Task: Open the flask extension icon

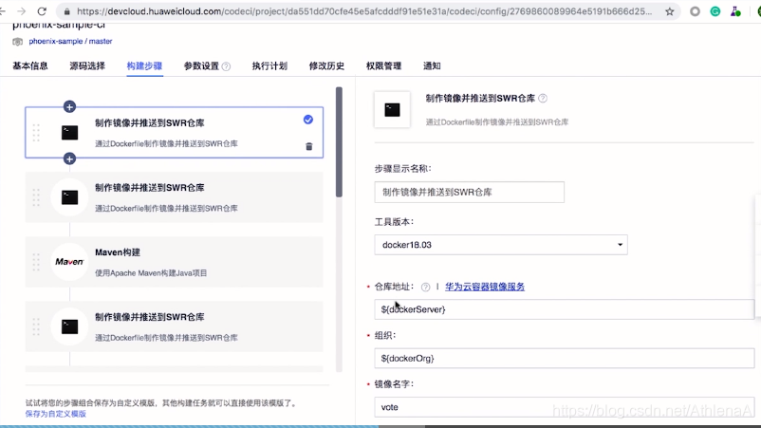Action: [735, 11]
